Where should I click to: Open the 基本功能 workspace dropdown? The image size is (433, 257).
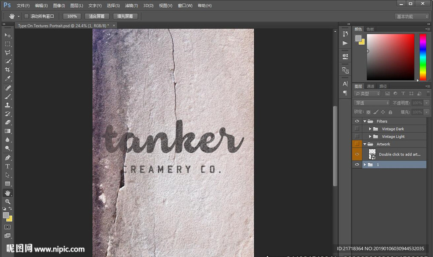[x=412, y=16]
